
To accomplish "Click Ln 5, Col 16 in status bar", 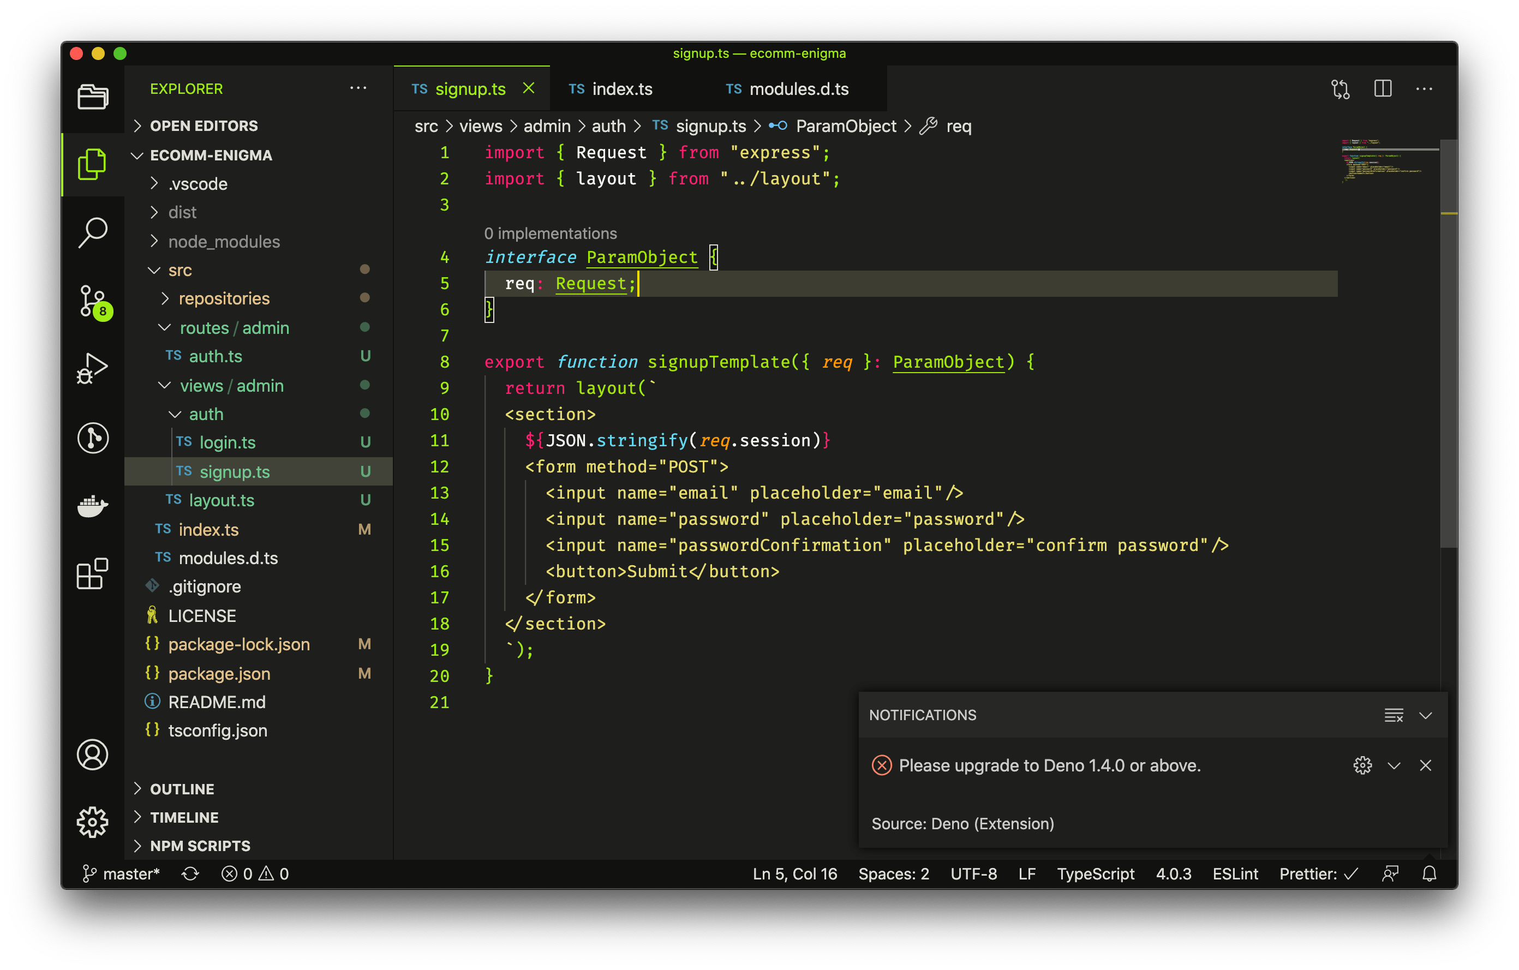I will click(794, 873).
